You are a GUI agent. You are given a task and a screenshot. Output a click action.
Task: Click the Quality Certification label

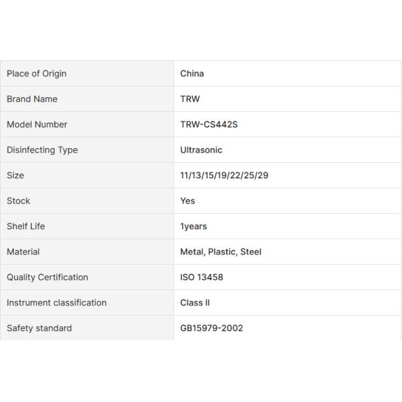pyautogui.click(x=48, y=277)
